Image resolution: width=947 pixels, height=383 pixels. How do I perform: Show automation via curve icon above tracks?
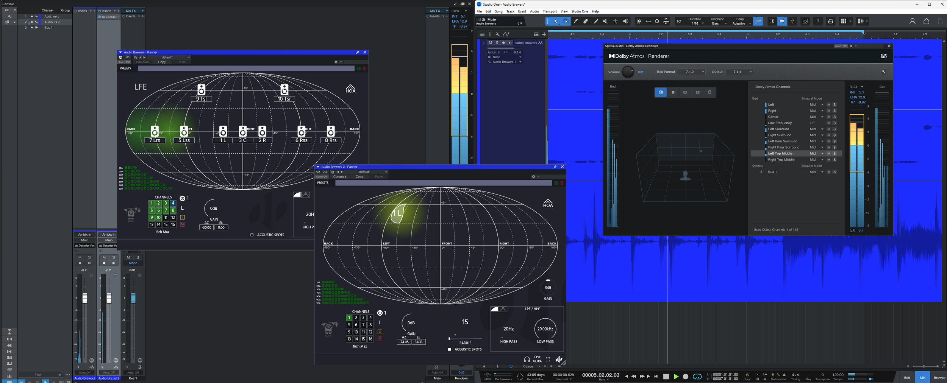coord(506,34)
